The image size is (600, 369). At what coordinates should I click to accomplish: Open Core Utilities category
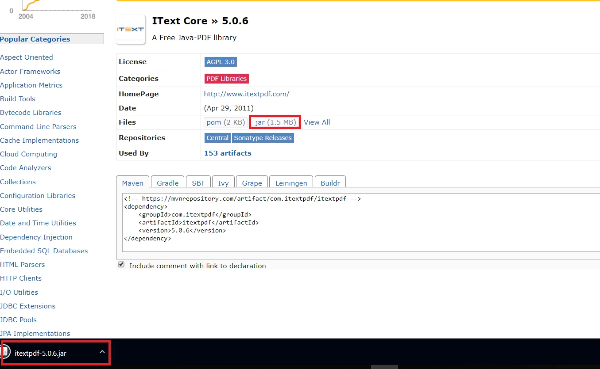[x=21, y=209]
